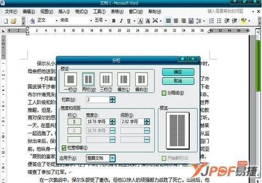Screen dimensions: 262x183
Task: Click the 取消 cancel button
Action: [x=178, y=81]
